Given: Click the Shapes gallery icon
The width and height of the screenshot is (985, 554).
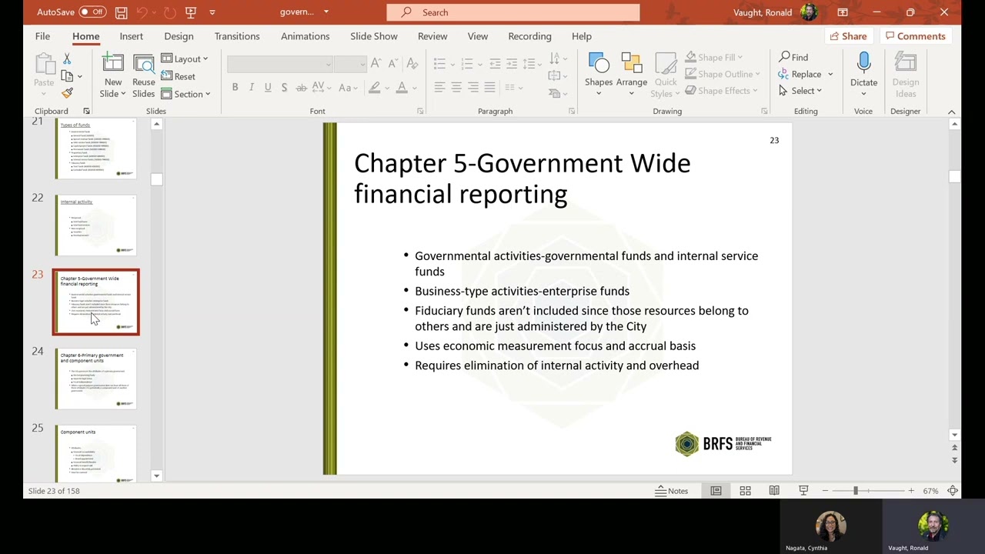Looking at the screenshot, I should 599,65.
